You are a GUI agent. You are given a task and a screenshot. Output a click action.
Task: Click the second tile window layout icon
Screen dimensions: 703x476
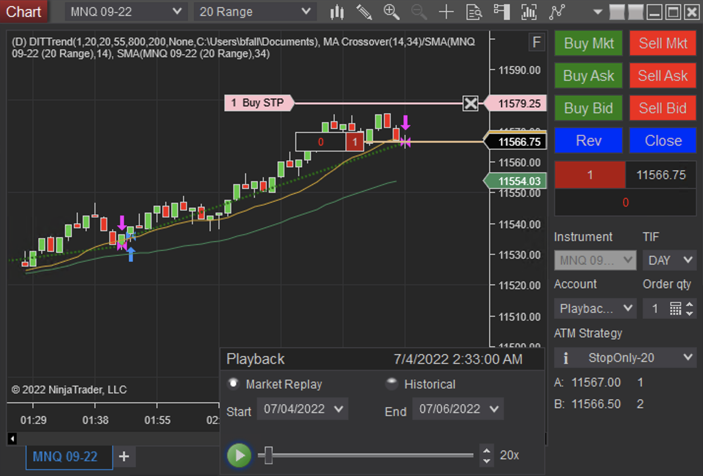(635, 12)
